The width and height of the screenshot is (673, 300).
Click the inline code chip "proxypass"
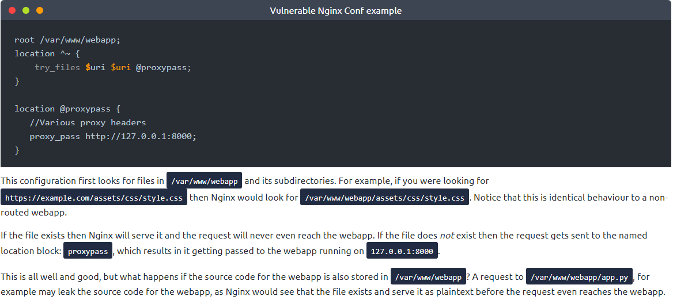88,251
